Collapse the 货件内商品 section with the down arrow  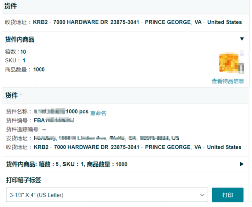point(242,39)
